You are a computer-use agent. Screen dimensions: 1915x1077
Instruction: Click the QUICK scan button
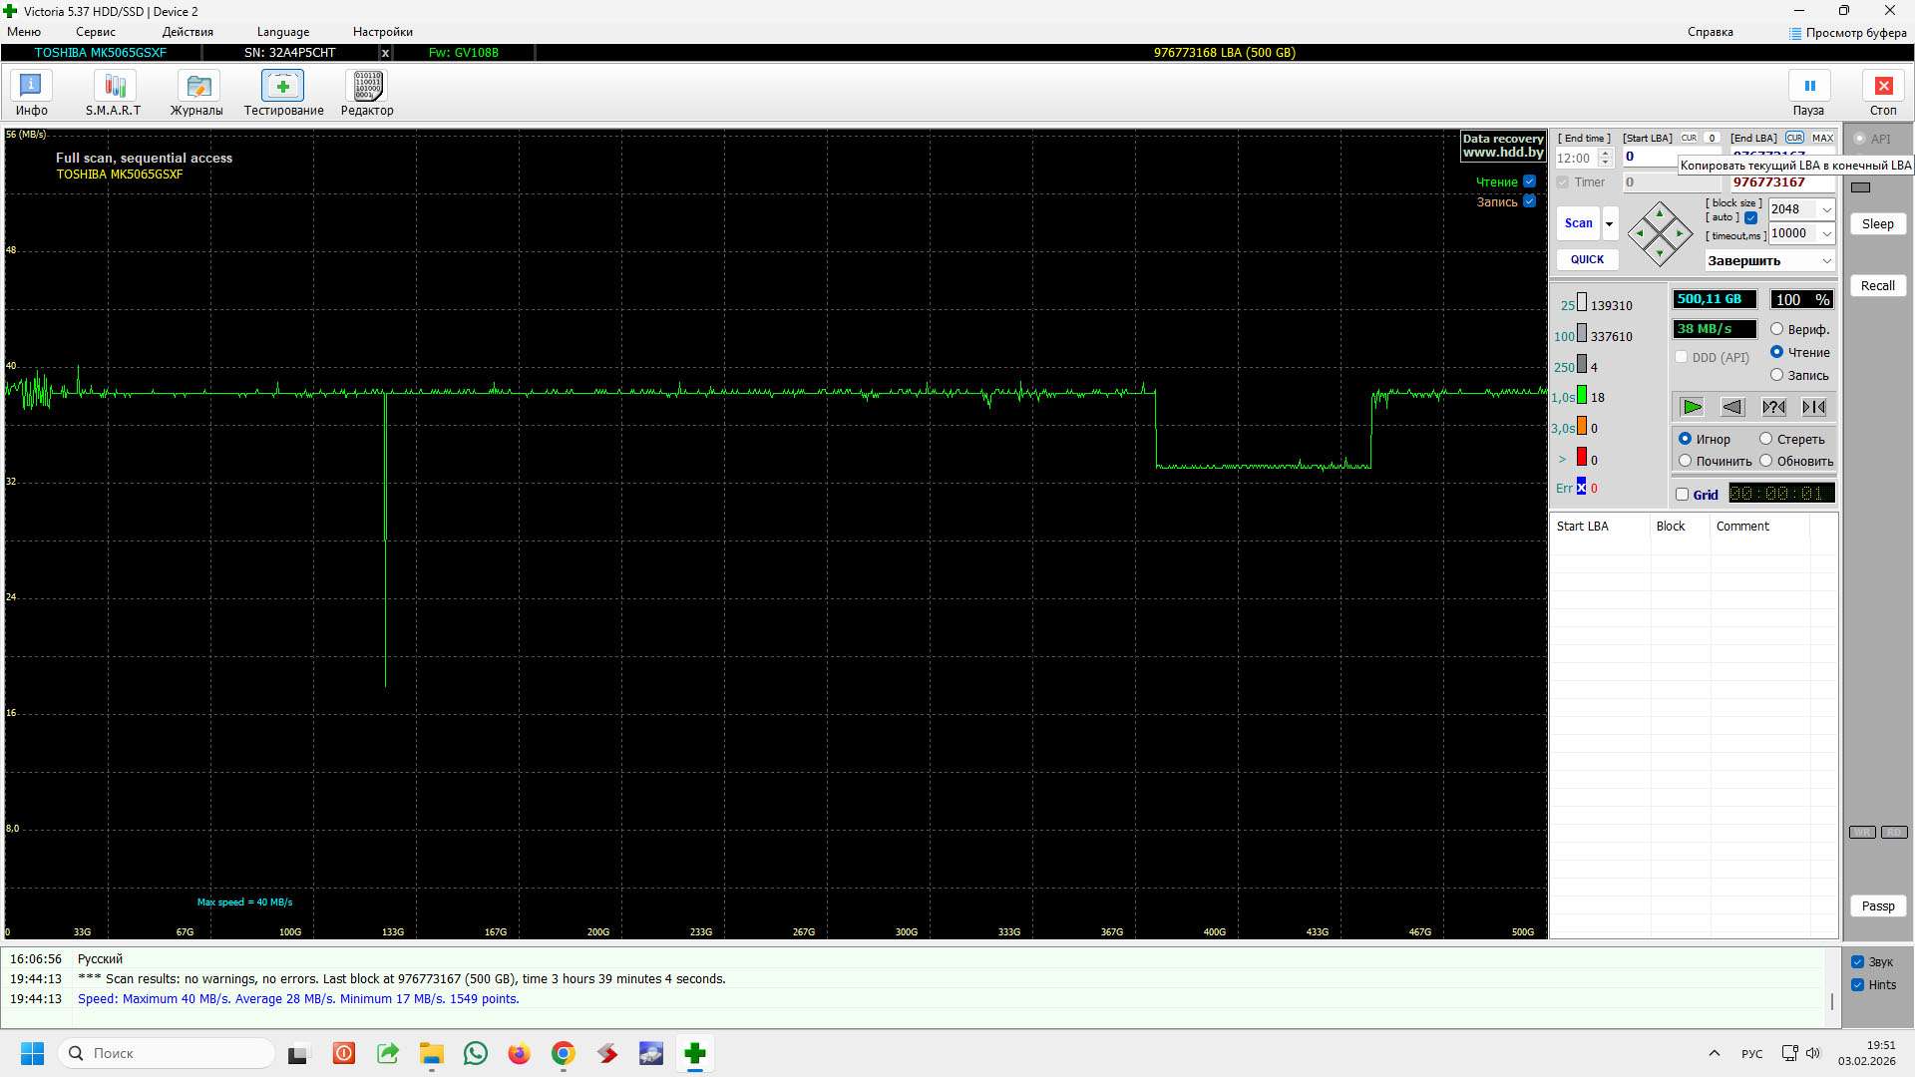pos(1587,259)
